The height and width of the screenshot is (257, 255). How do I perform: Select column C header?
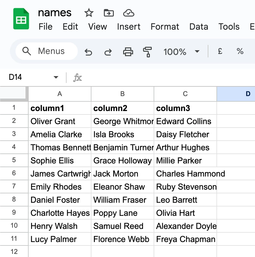coord(185,94)
